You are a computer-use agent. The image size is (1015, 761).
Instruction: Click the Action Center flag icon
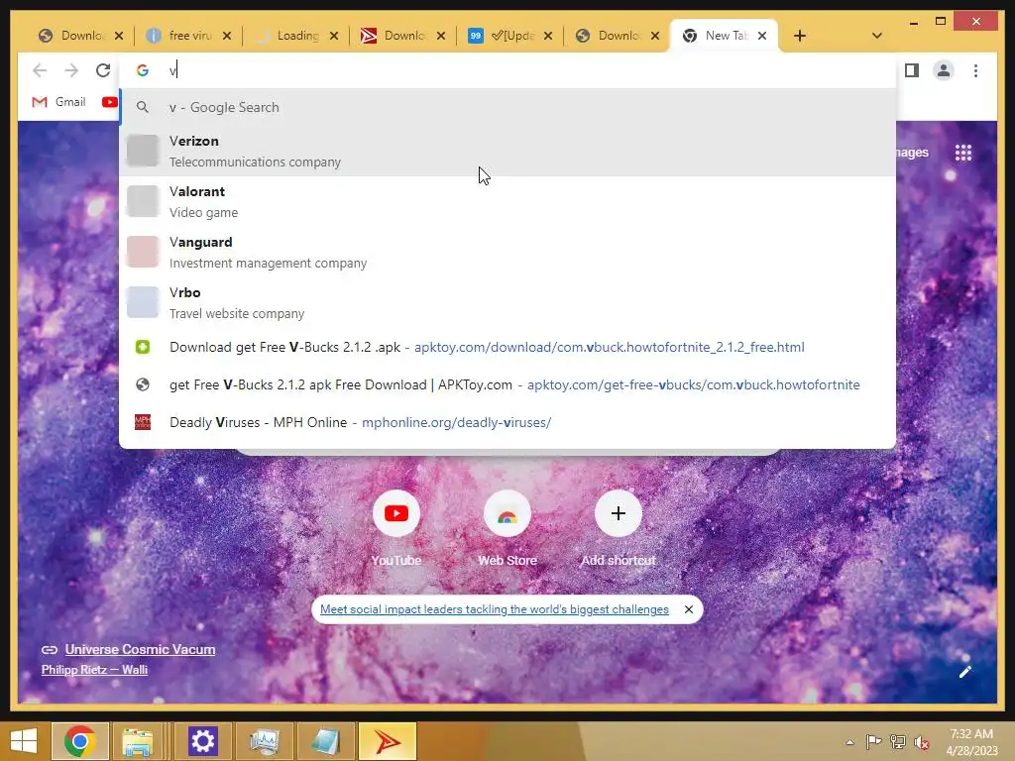pyautogui.click(x=873, y=741)
